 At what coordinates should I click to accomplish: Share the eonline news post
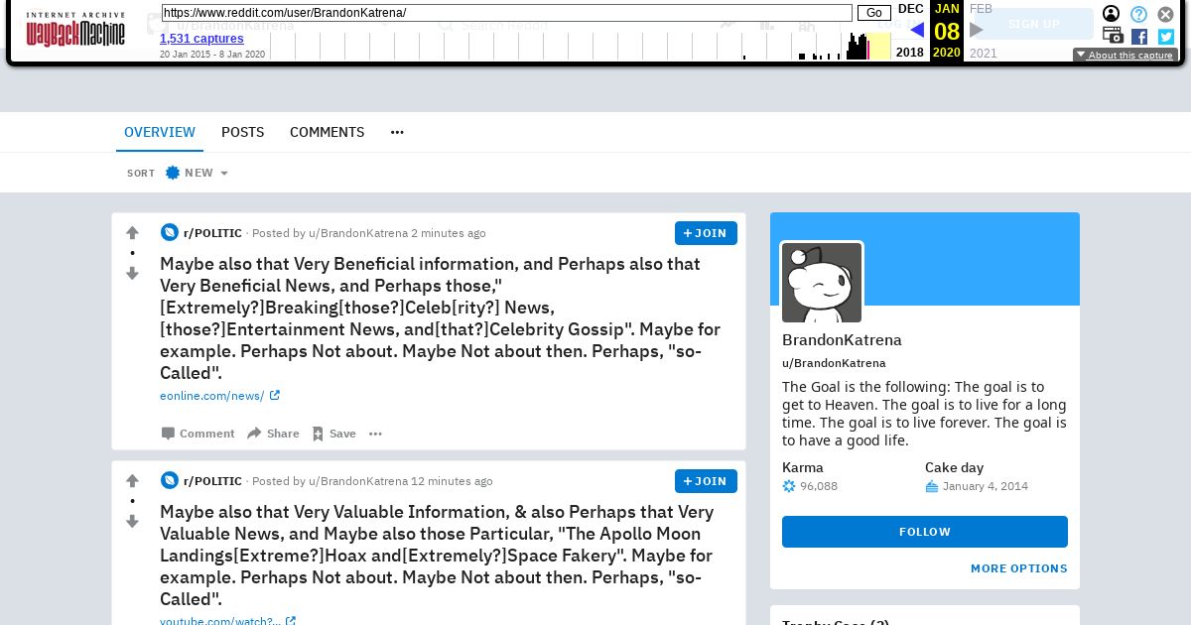[x=273, y=434]
